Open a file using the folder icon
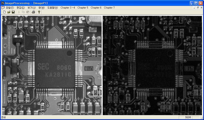 pyautogui.click(x=9, y=12)
